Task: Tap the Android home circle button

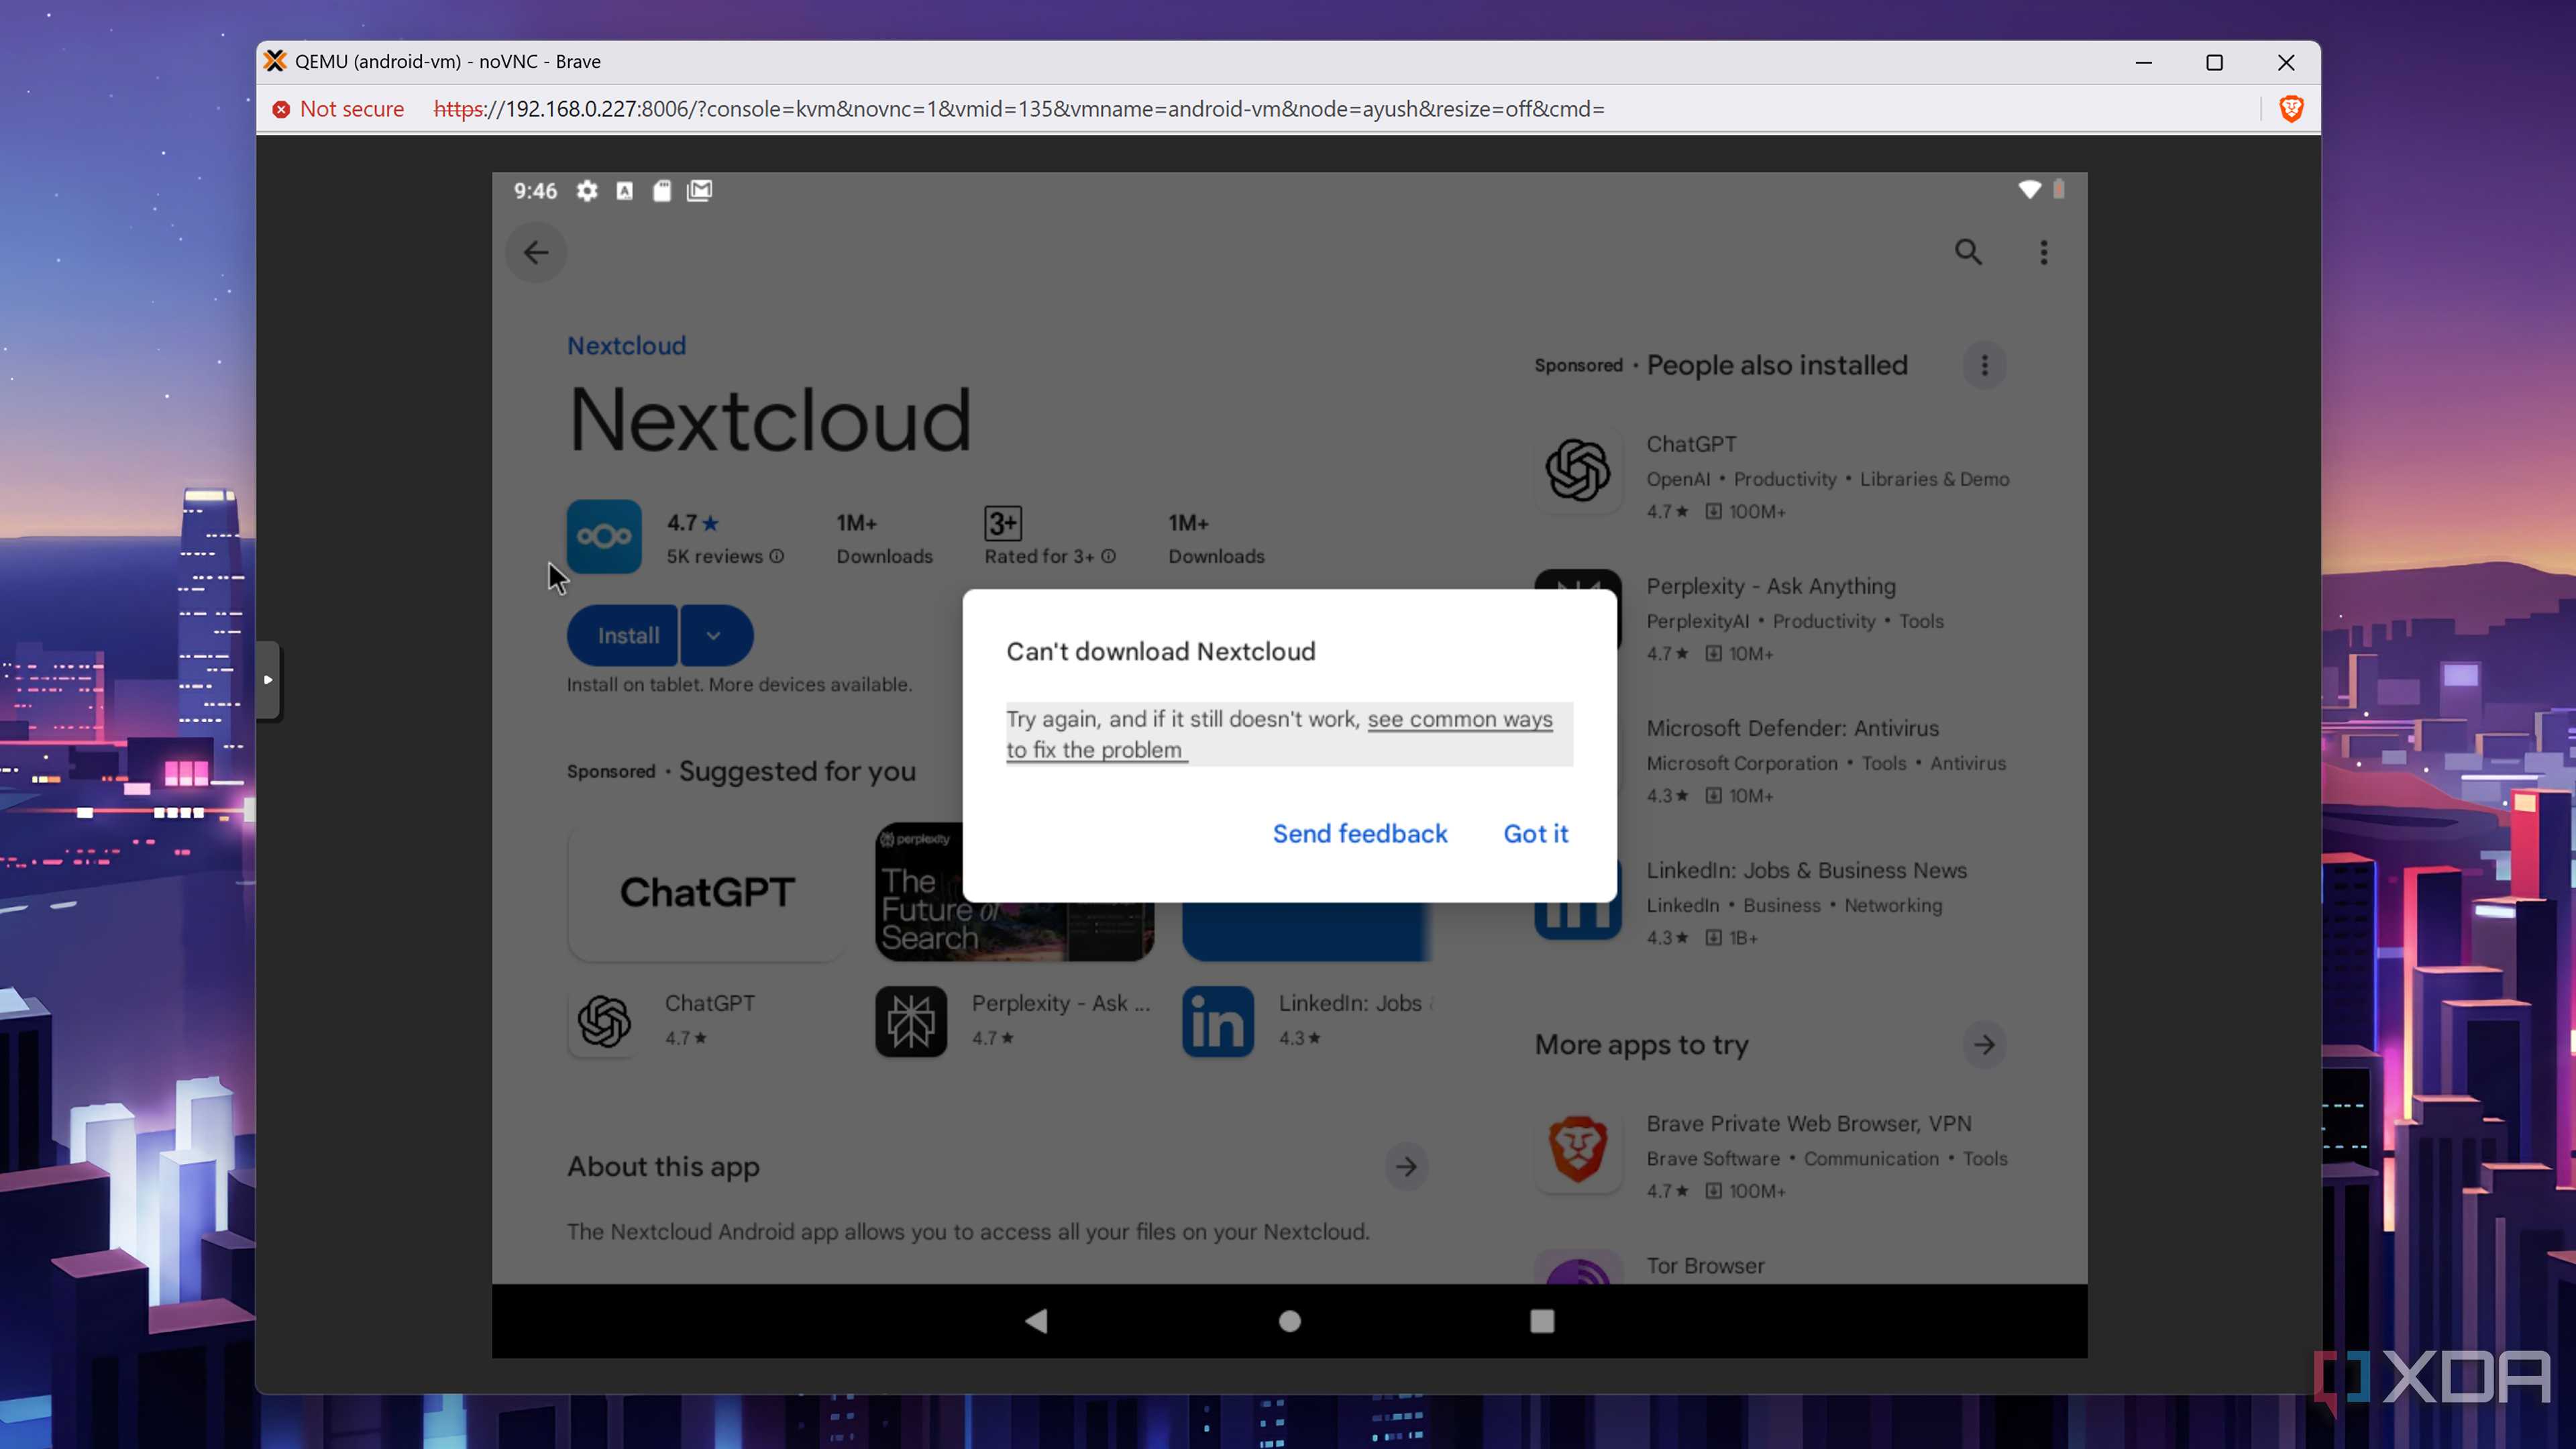Action: point(1290,1321)
